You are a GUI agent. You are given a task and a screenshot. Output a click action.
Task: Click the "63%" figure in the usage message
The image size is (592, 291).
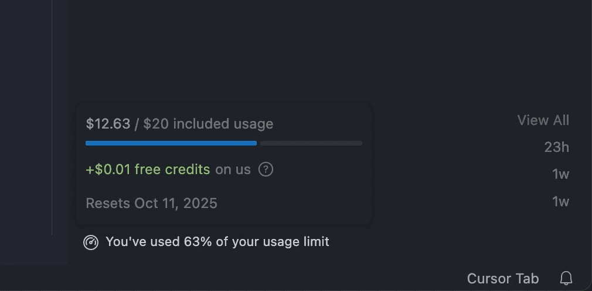tap(198, 241)
